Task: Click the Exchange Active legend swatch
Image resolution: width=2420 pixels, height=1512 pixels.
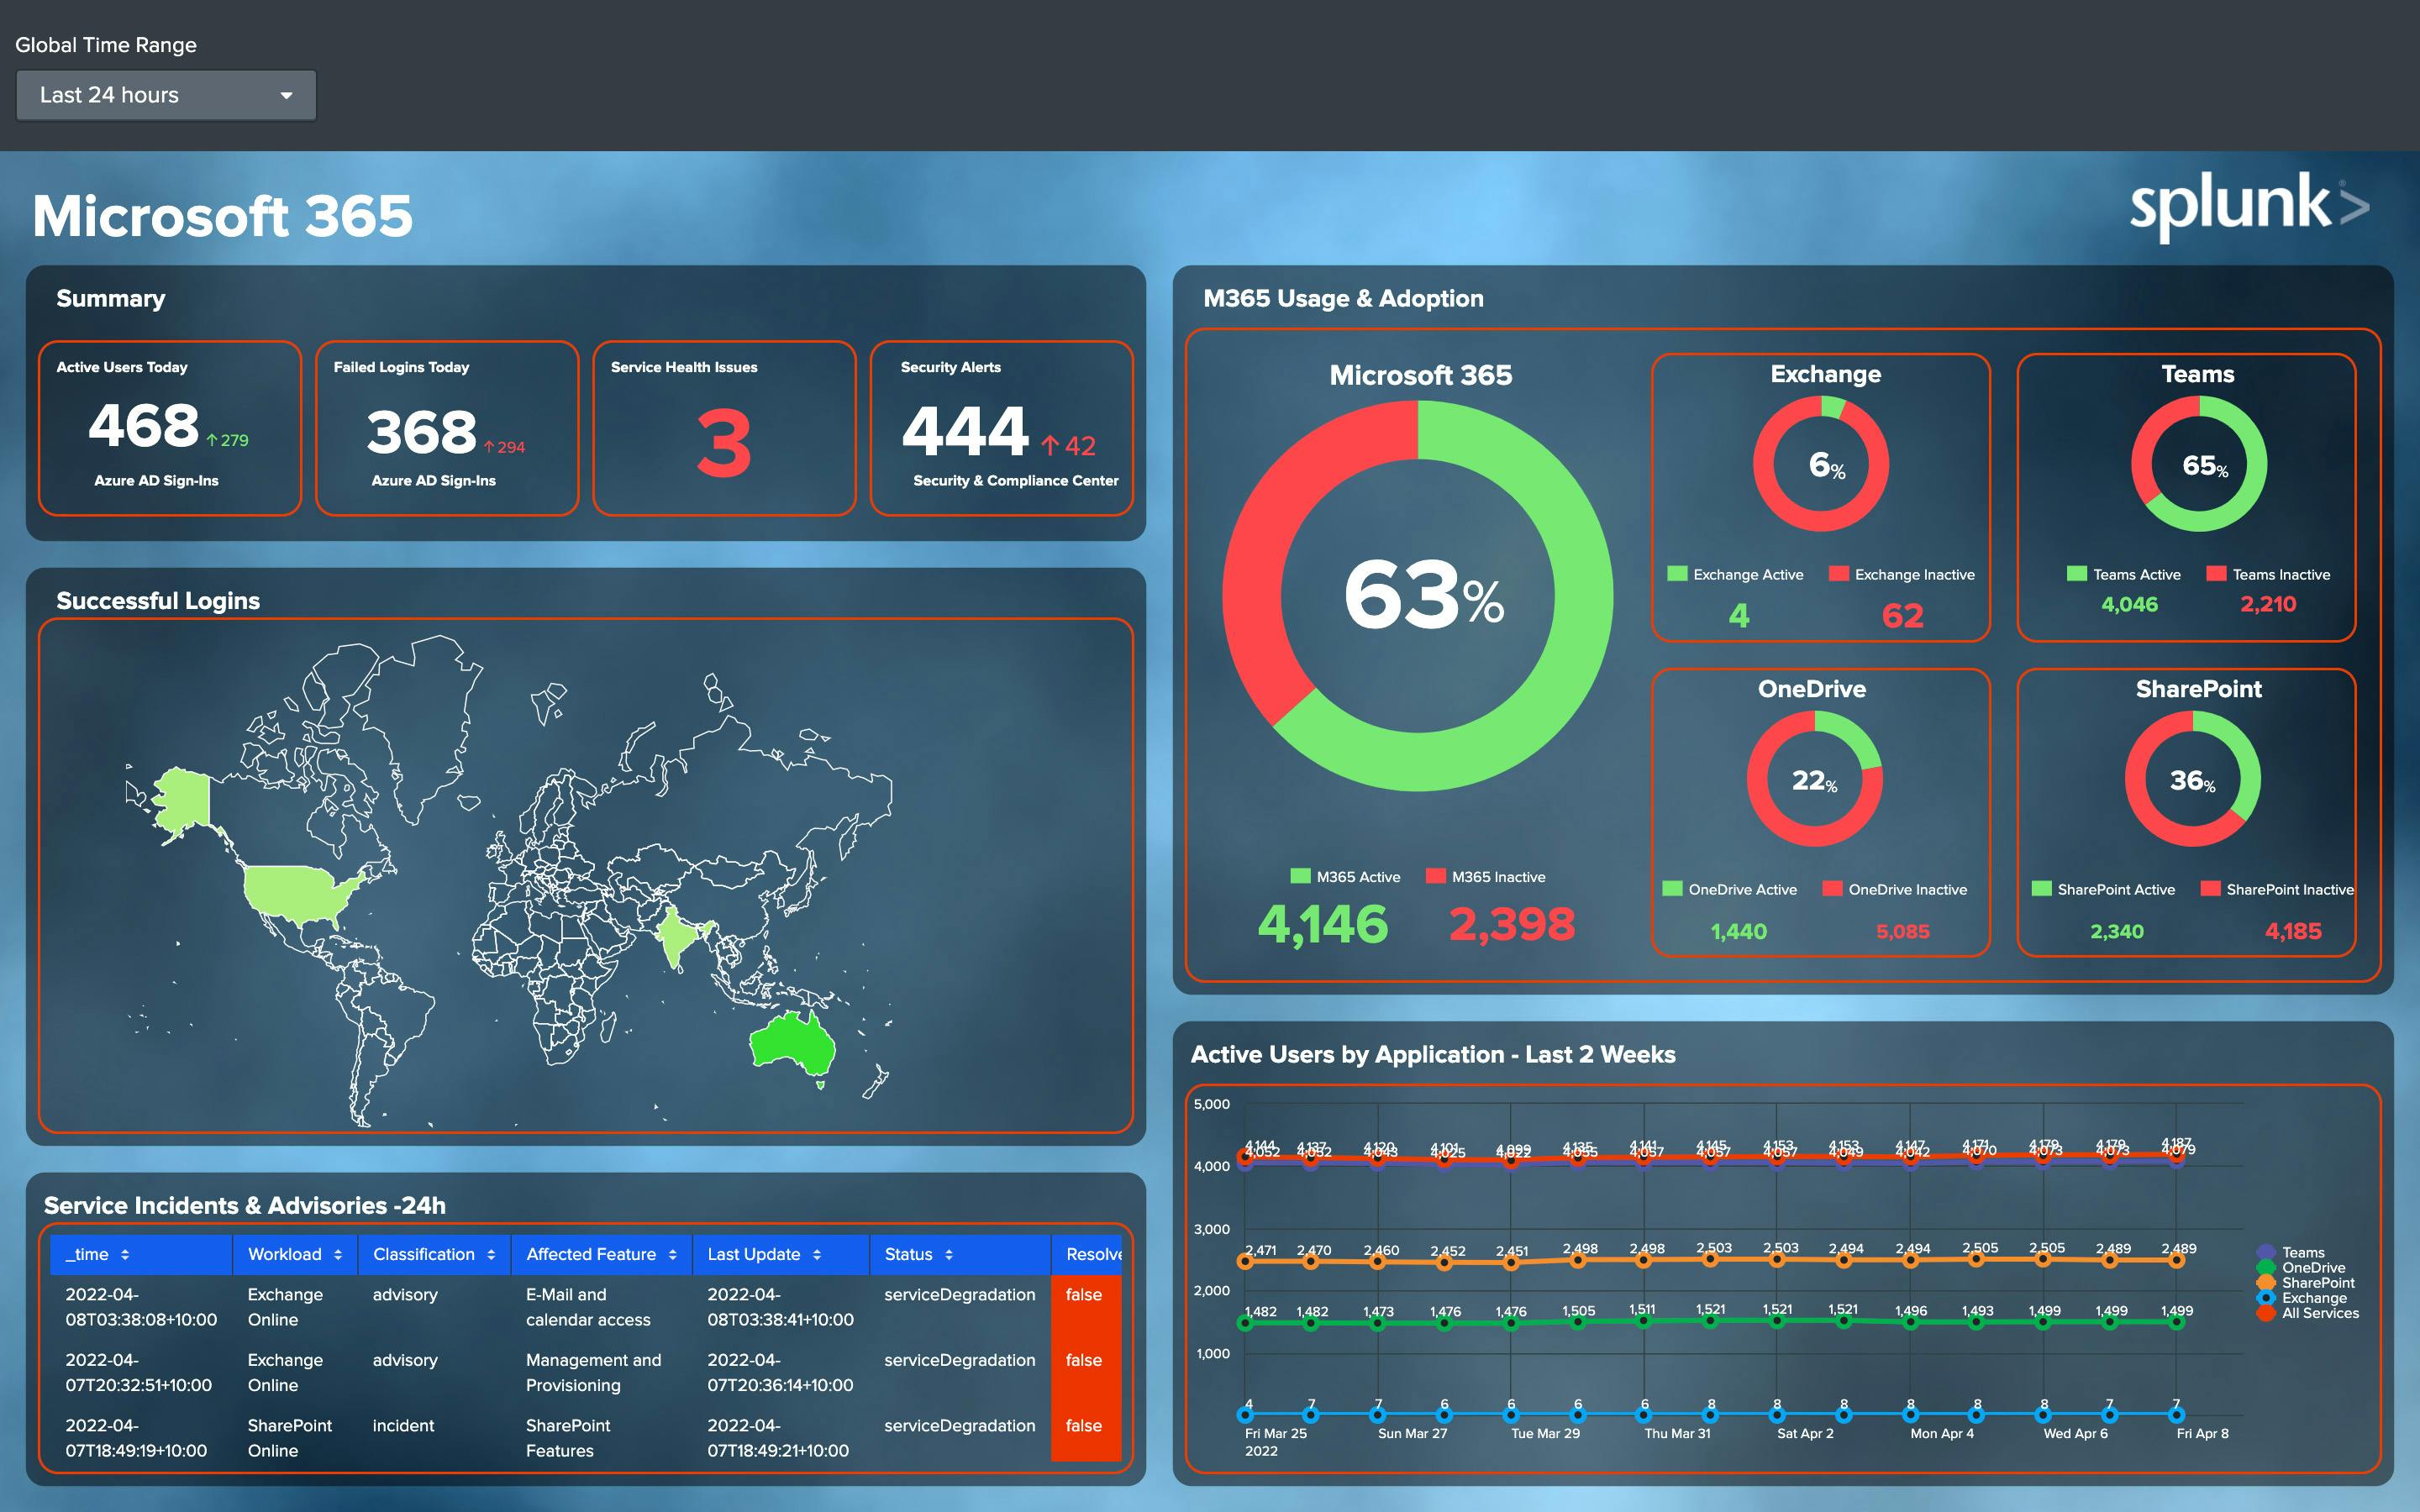Action: (x=1677, y=574)
